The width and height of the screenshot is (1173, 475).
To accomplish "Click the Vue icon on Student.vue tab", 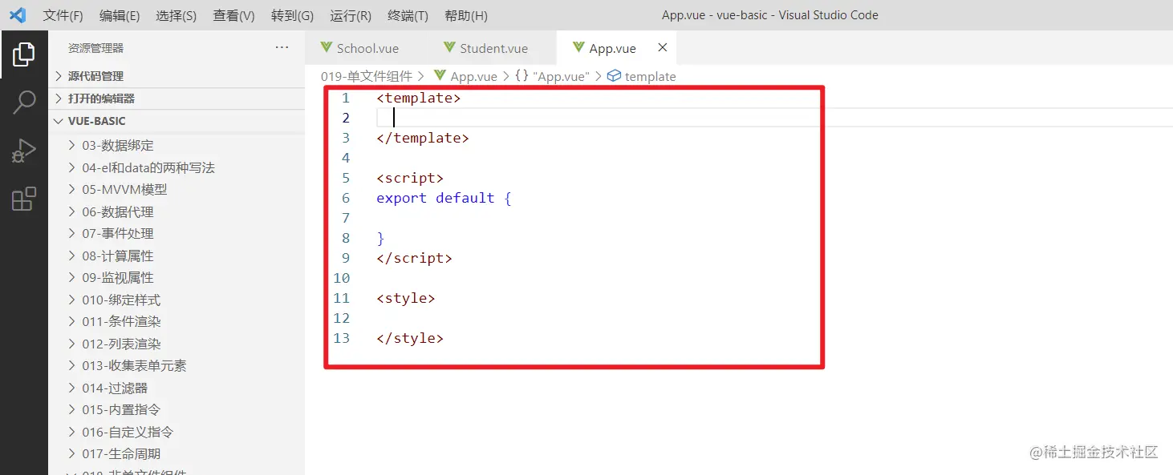I will coord(449,48).
